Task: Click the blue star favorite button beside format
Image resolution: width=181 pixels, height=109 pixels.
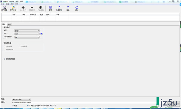Action: pyautogui.click(x=41, y=34)
